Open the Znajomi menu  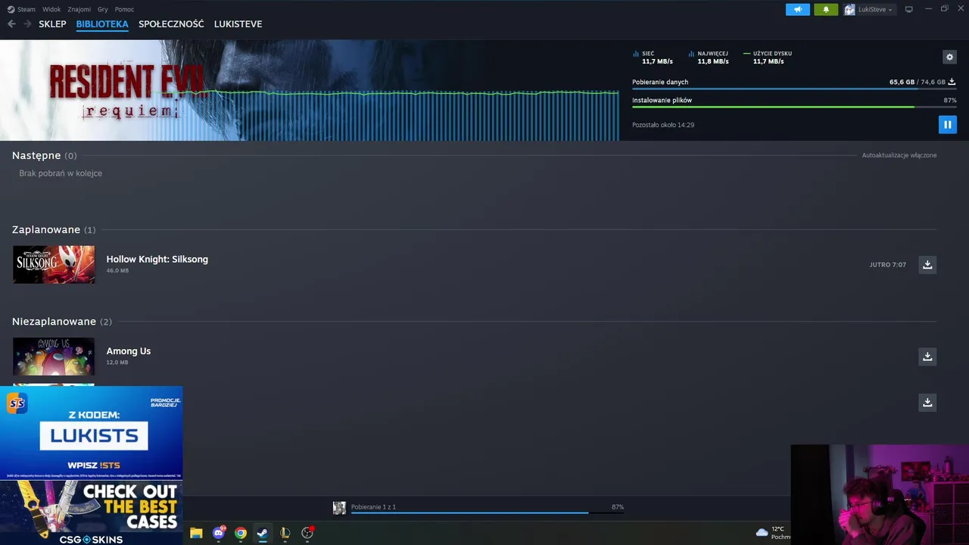[x=79, y=9]
